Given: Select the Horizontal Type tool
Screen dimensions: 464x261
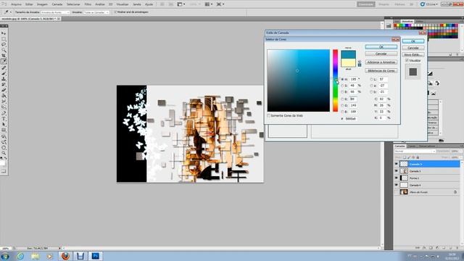Looking at the screenshot, I should [x=4, y=119].
